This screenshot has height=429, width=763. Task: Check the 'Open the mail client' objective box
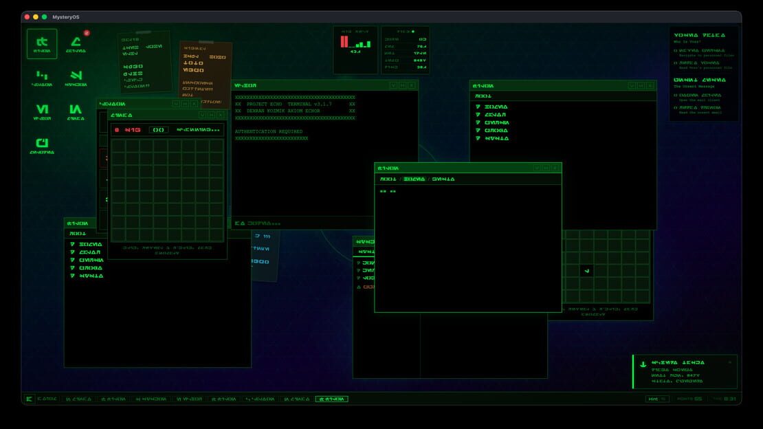pos(676,96)
